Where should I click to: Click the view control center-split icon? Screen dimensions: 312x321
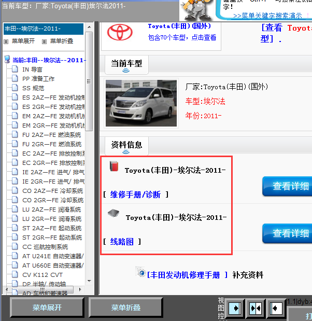tap(256, 308)
